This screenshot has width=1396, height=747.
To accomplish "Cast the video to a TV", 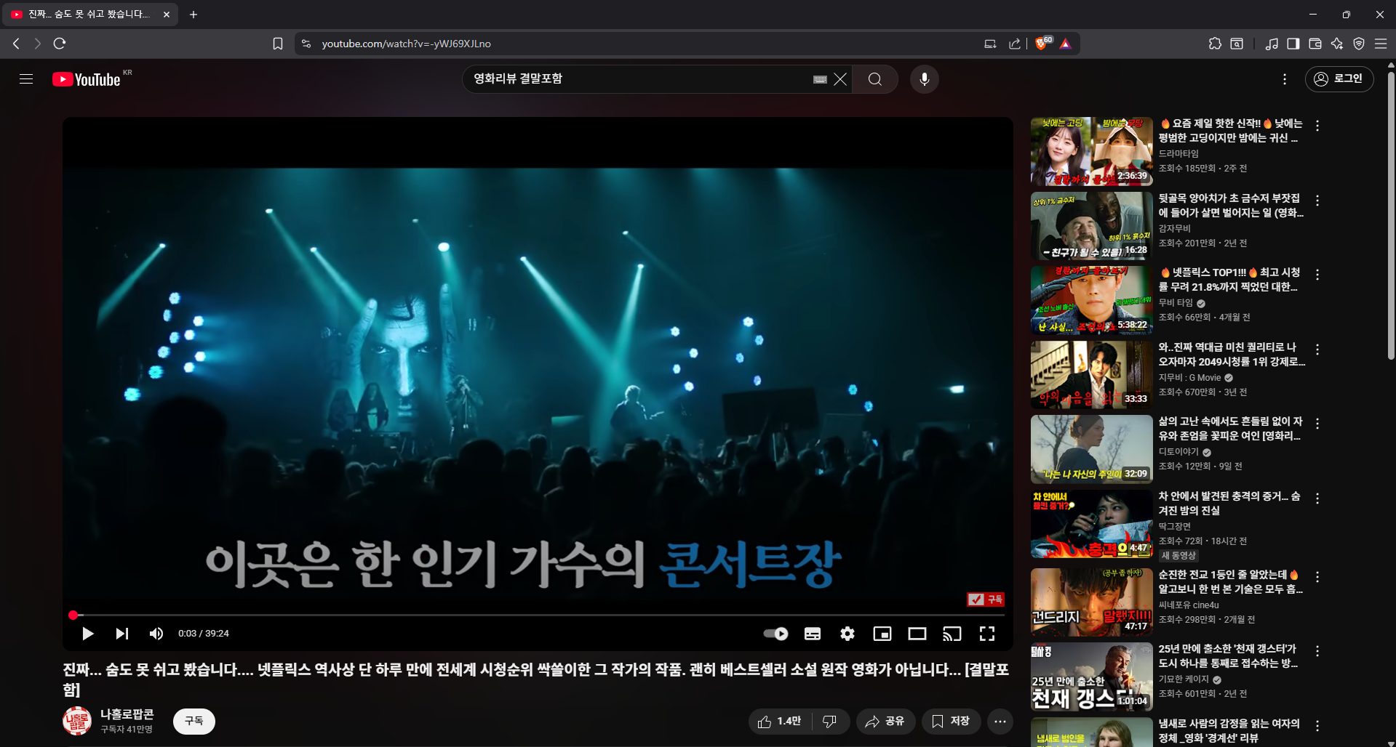I will pos(952,634).
